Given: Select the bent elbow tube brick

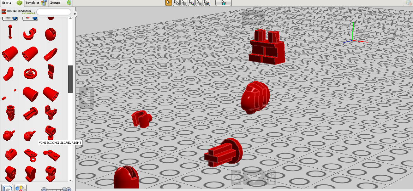Looking at the screenshot, I should point(8,73).
